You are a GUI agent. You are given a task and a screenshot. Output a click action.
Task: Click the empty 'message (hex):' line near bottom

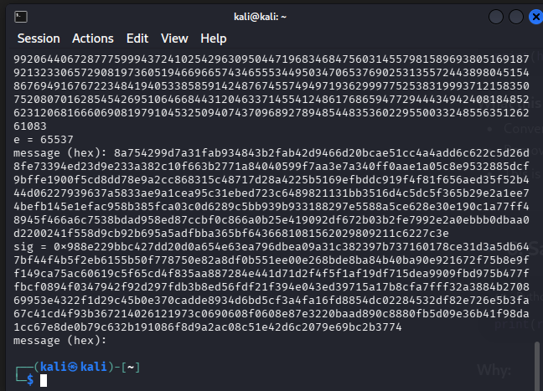click(59, 341)
